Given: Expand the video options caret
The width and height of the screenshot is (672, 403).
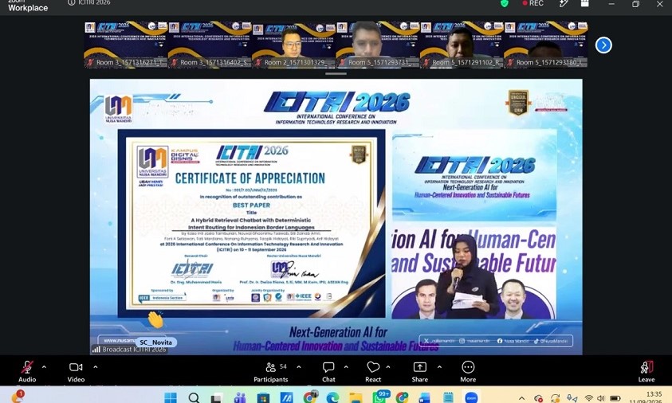Looking at the screenshot, I should pos(95,367).
